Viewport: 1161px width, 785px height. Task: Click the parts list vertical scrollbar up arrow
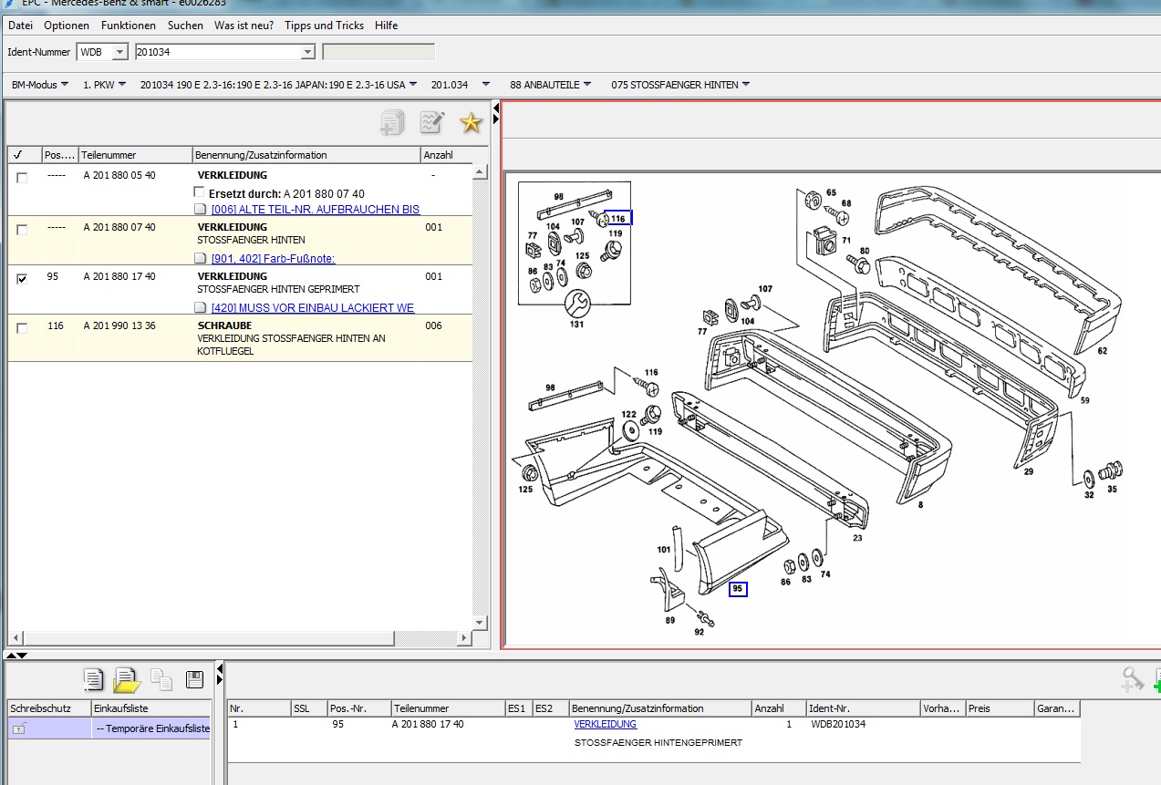pyautogui.click(x=480, y=171)
